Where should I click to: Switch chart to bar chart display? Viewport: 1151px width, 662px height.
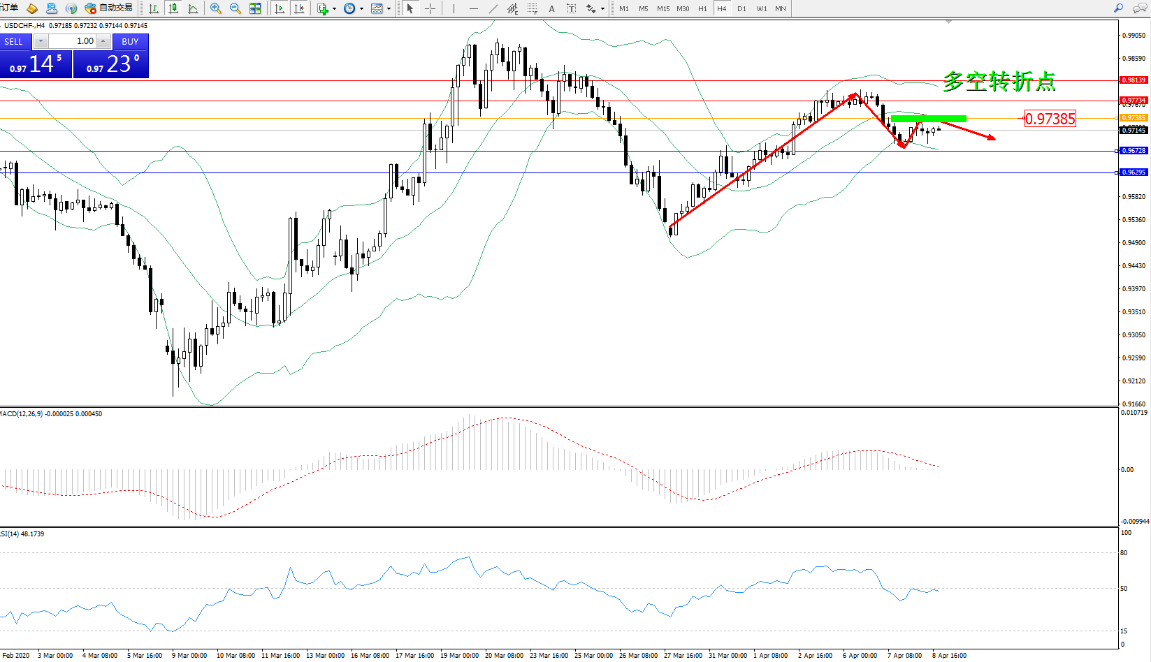point(154,8)
